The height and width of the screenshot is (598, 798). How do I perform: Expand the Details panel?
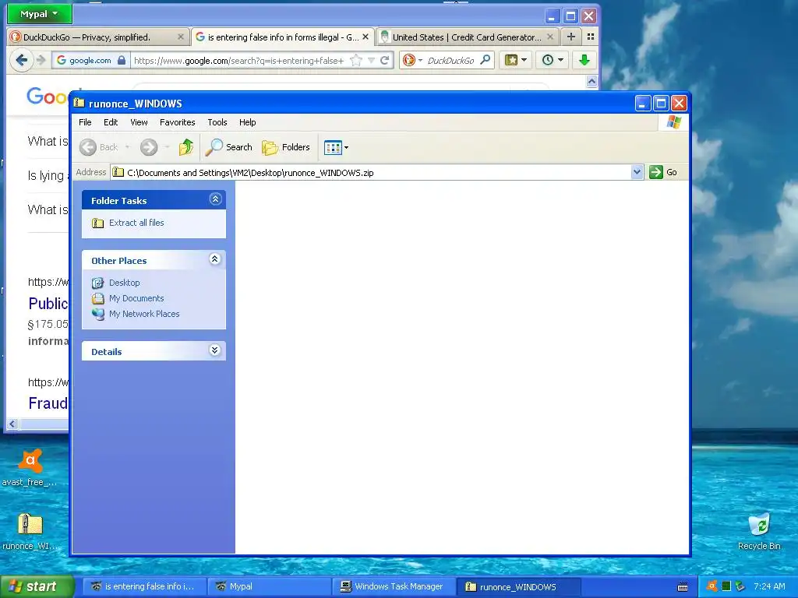[x=215, y=350]
